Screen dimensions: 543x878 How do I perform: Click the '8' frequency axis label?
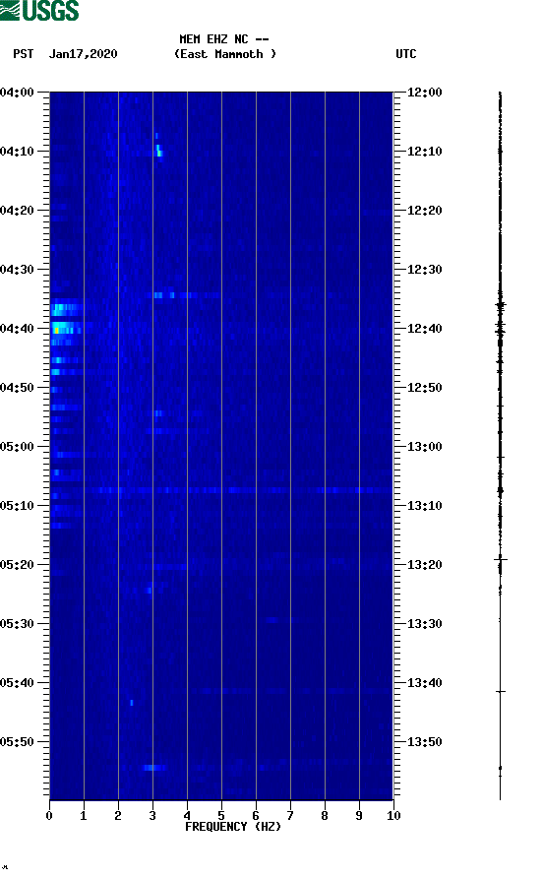tap(325, 816)
